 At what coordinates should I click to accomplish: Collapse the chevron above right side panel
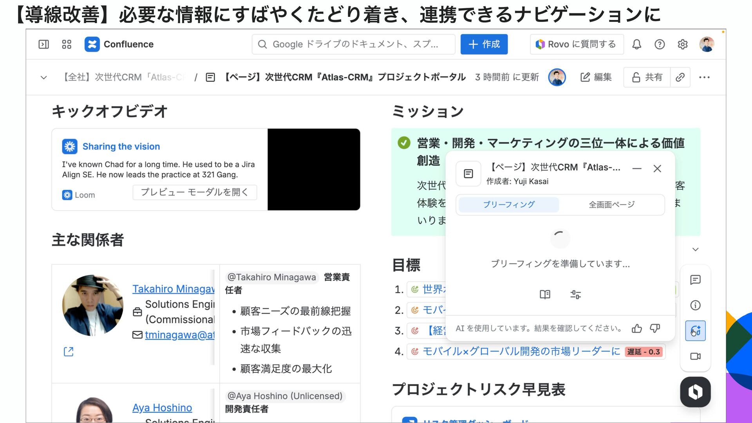pos(695,249)
